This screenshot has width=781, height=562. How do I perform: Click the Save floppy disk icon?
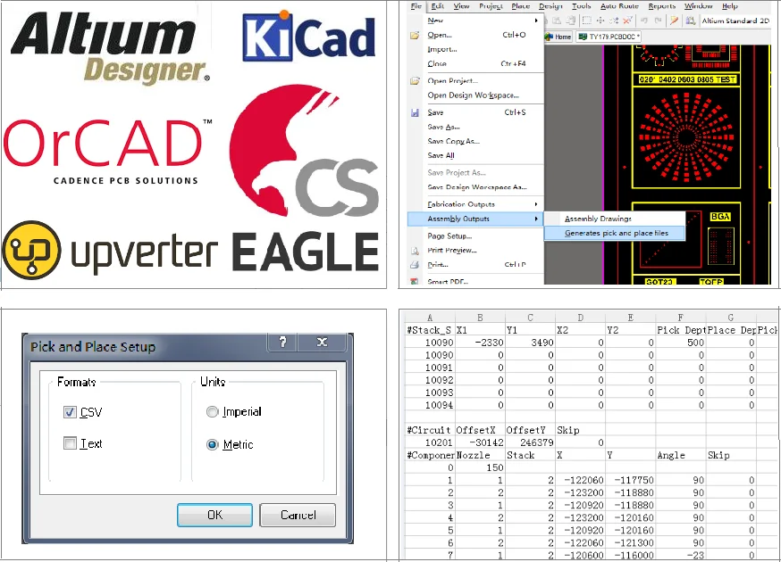pyautogui.click(x=415, y=113)
